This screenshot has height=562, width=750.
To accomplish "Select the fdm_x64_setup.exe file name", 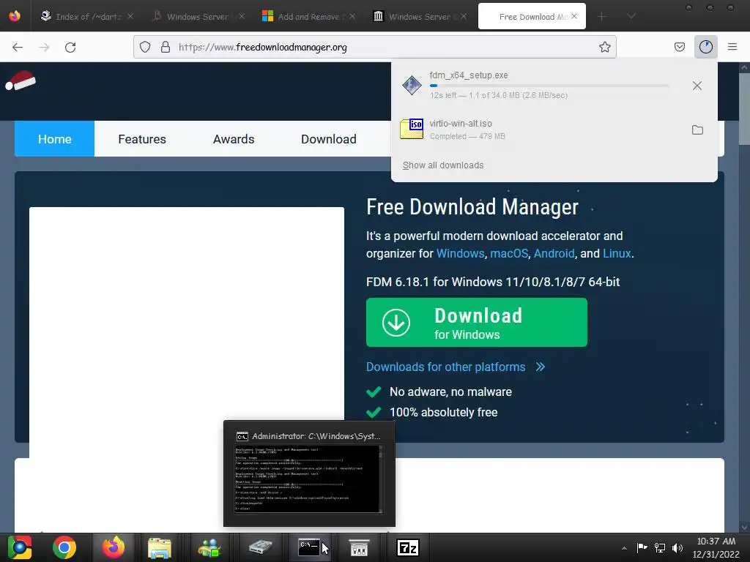I will (469, 75).
